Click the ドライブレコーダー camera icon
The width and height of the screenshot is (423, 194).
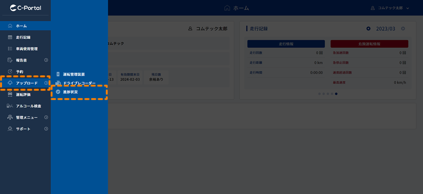tap(58, 83)
